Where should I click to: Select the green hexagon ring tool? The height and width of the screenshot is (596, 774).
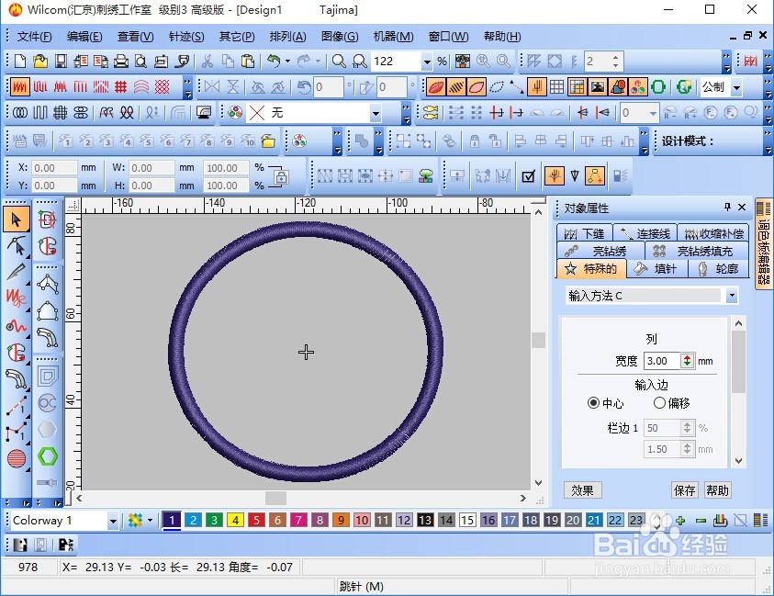48,455
